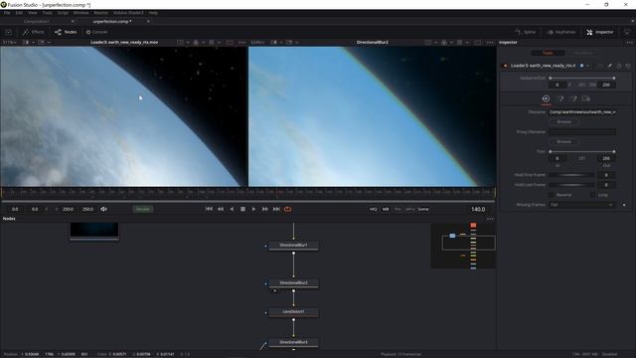Click the Trim range slider
Viewport: 636px width, 358px height.
tap(582, 151)
